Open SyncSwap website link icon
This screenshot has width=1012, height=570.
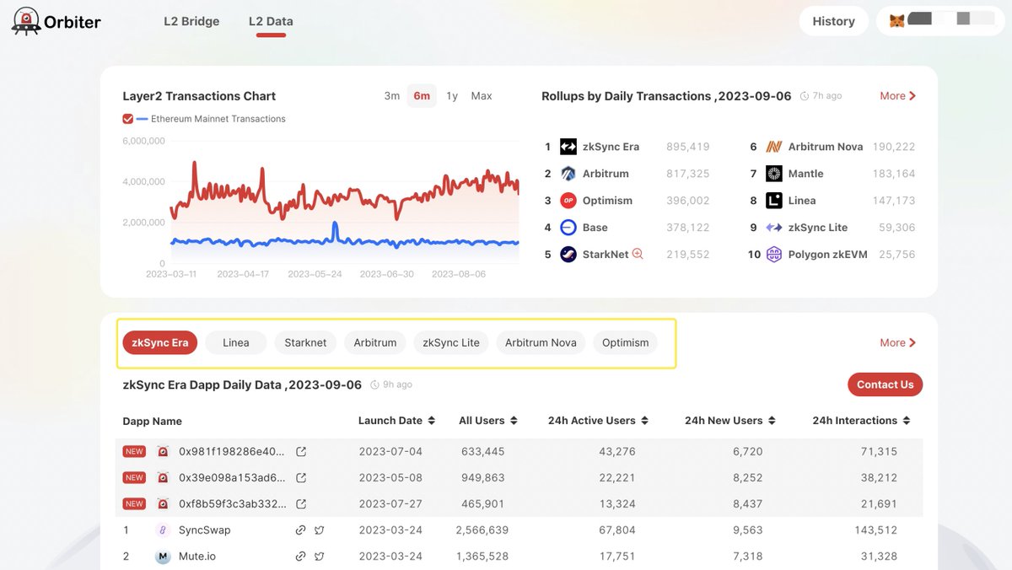click(300, 530)
